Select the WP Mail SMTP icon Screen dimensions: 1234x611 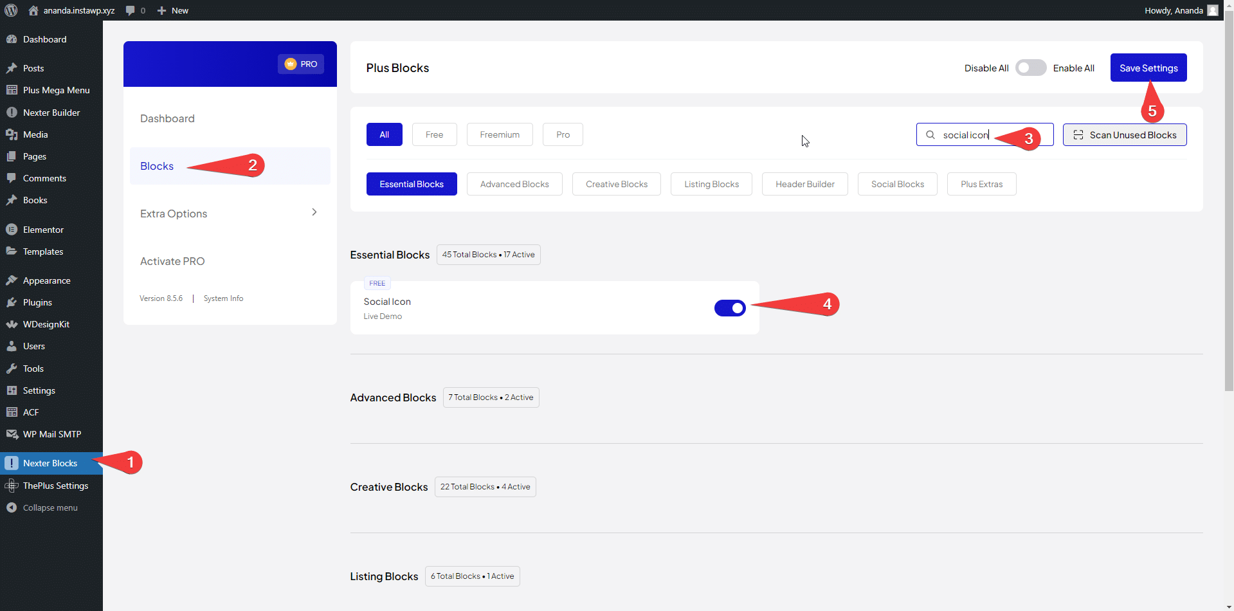click(12, 434)
